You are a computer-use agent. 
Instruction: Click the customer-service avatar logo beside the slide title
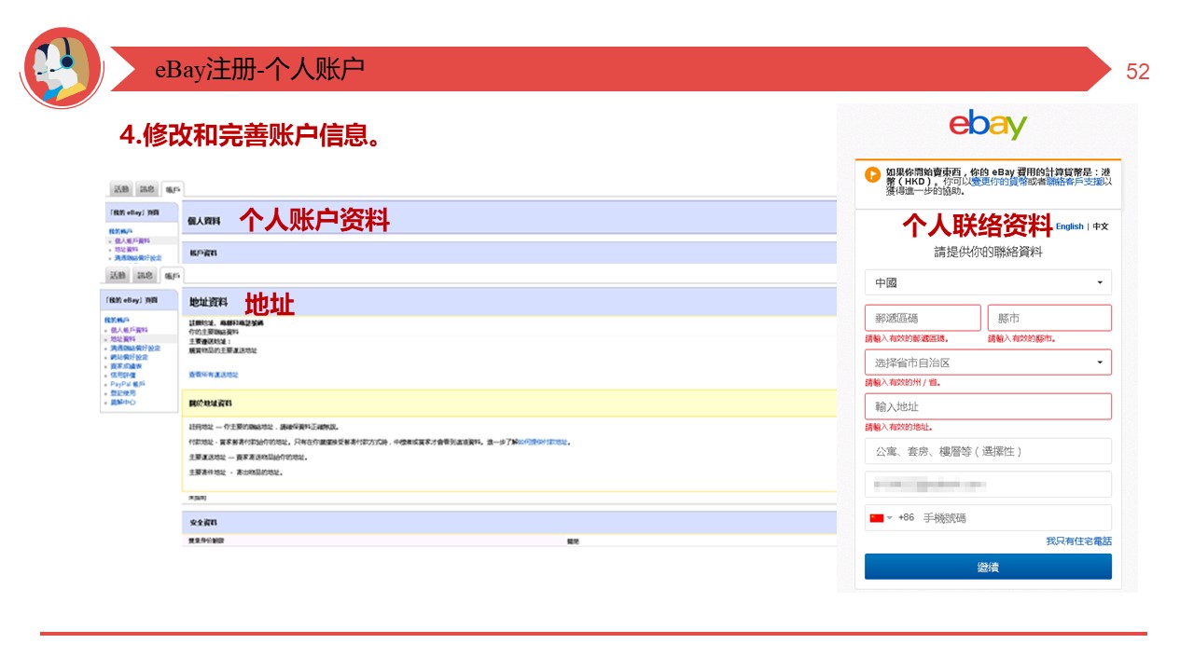[x=62, y=67]
